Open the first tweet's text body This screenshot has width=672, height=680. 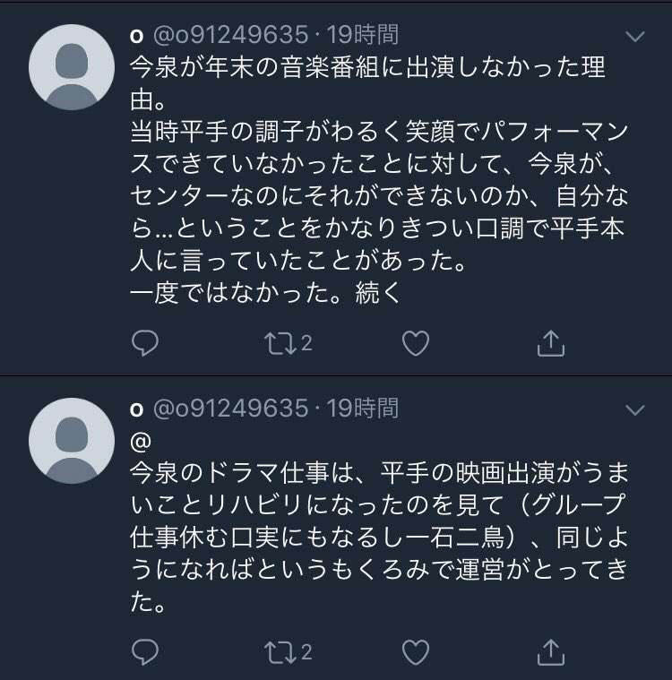tap(379, 180)
